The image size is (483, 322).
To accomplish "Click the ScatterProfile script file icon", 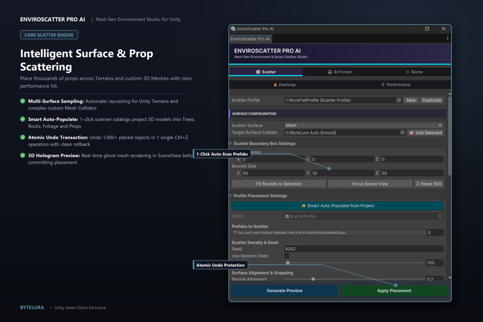I will 287,216.
